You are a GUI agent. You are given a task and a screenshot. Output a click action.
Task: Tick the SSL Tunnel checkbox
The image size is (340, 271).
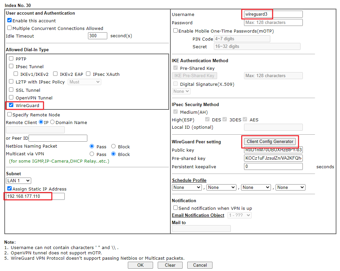(x=11, y=90)
